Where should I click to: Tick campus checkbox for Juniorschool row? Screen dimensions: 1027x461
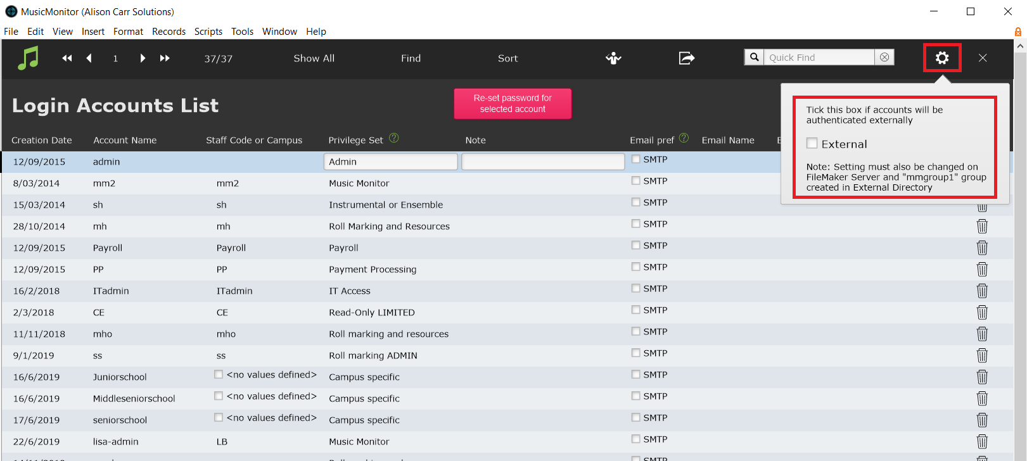pyautogui.click(x=219, y=374)
